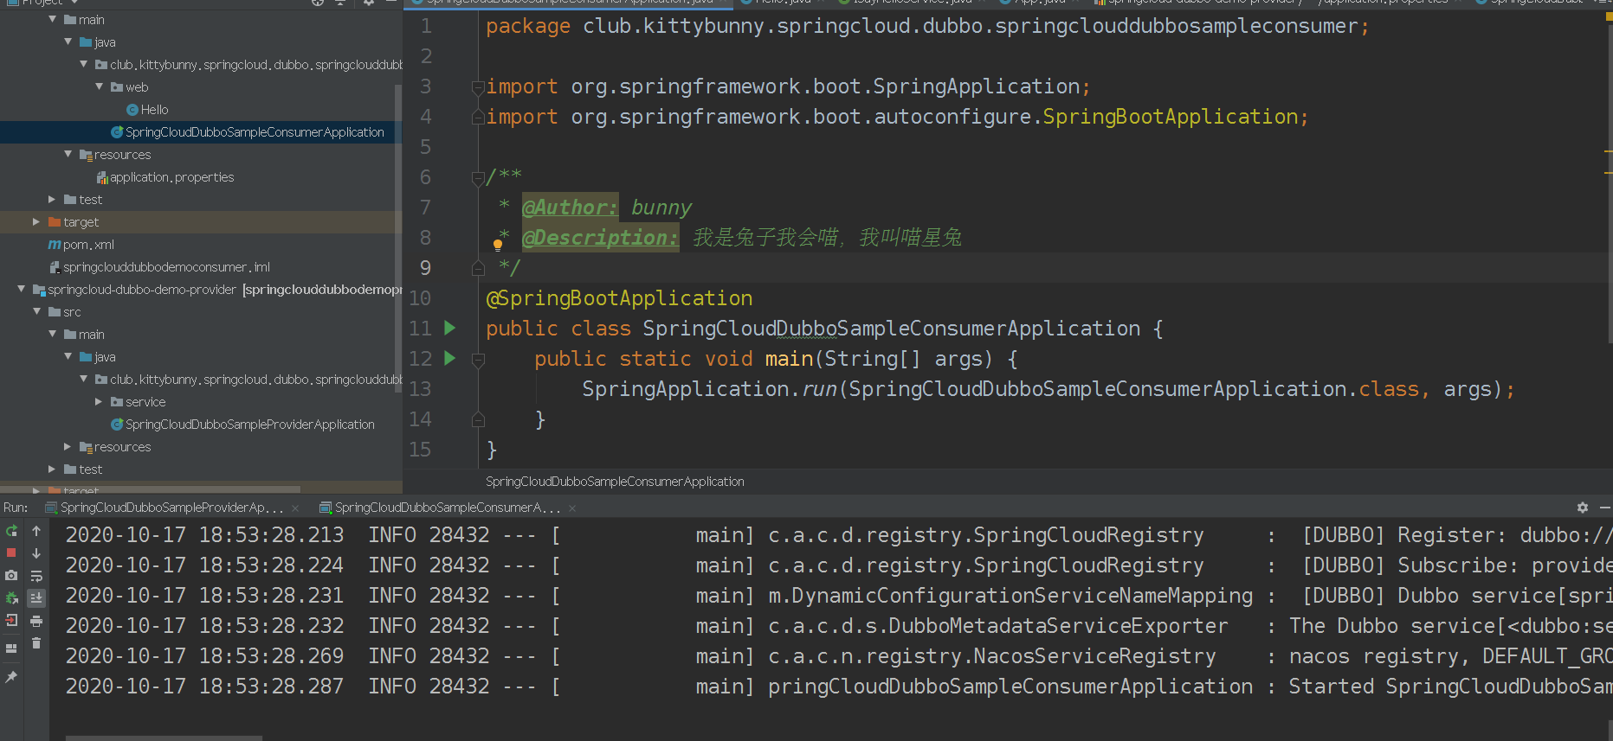Run class from line 11 gutter arrow
The image size is (1613, 741).
(449, 328)
